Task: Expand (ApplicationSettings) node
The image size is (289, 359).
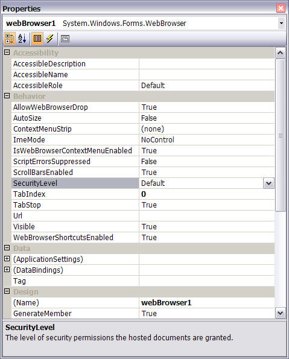Action: coord(7,259)
